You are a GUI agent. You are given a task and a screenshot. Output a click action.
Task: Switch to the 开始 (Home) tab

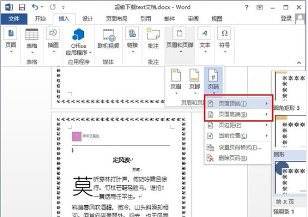(x=40, y=19)
